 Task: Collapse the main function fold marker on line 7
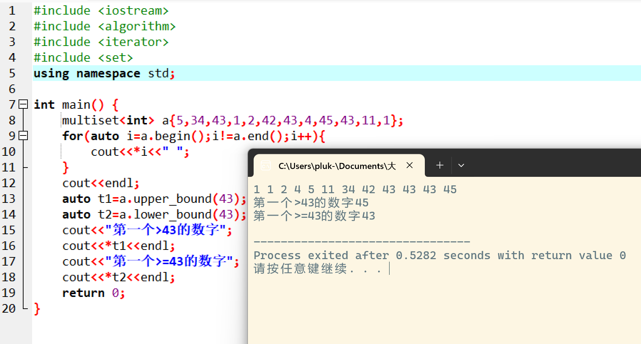[23, 104]
